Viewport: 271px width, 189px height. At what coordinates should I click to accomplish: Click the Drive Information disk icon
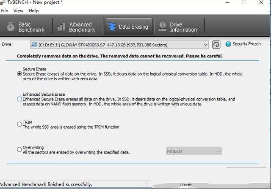tap(163, 27)
